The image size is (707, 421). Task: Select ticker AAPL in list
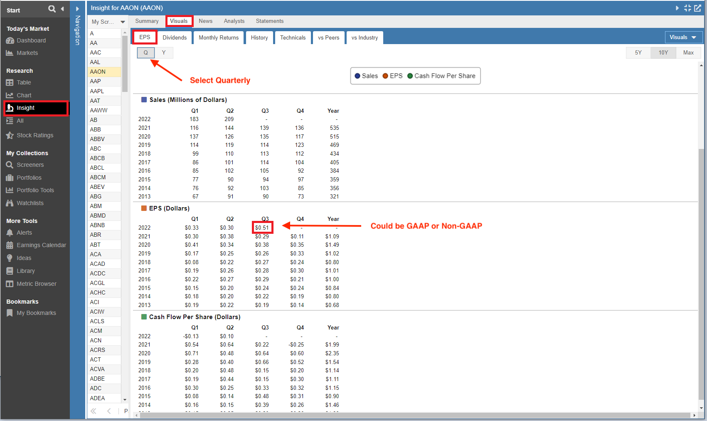point(104,91)
